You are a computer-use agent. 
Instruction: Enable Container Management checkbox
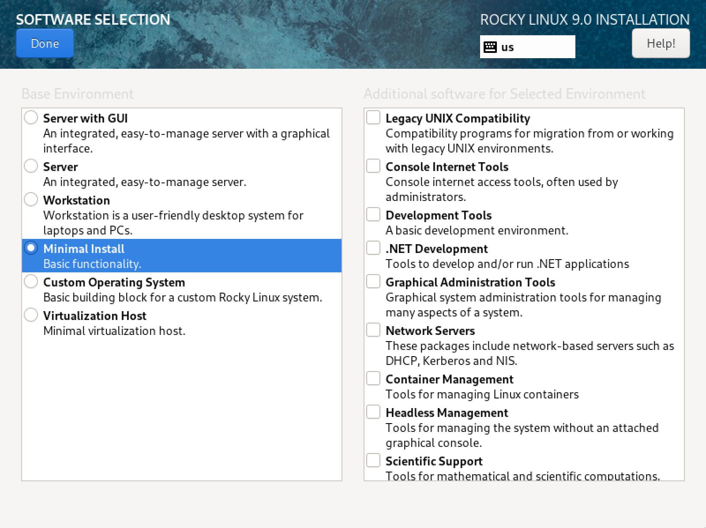[x=373, y=379]
